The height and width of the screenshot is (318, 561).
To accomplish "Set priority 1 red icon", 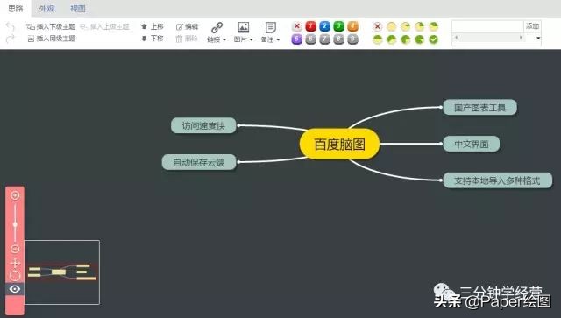I will [310, 26].
